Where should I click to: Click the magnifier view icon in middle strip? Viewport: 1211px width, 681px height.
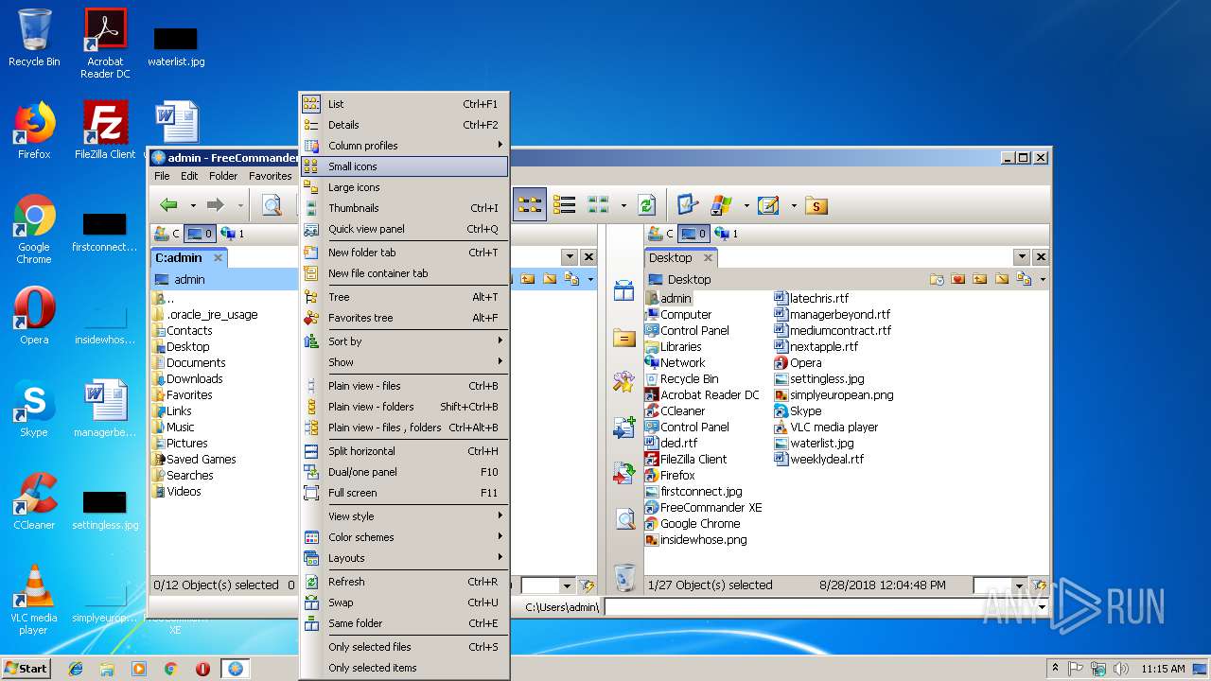pyautogui.click(x=624, y=518)
